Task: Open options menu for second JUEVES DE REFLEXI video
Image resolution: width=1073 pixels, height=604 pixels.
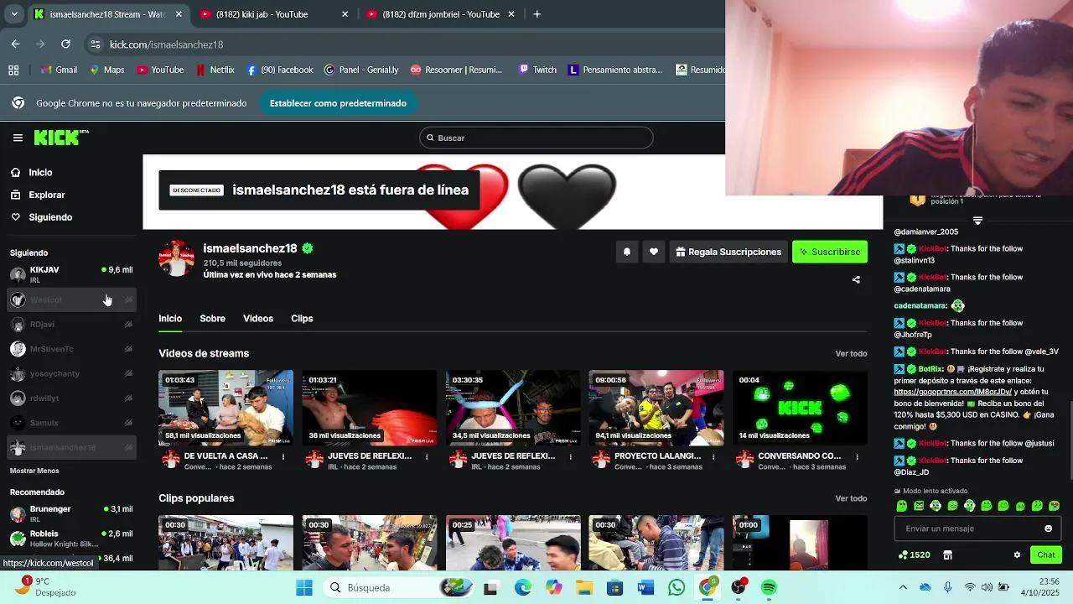Action: coord(570,457)
